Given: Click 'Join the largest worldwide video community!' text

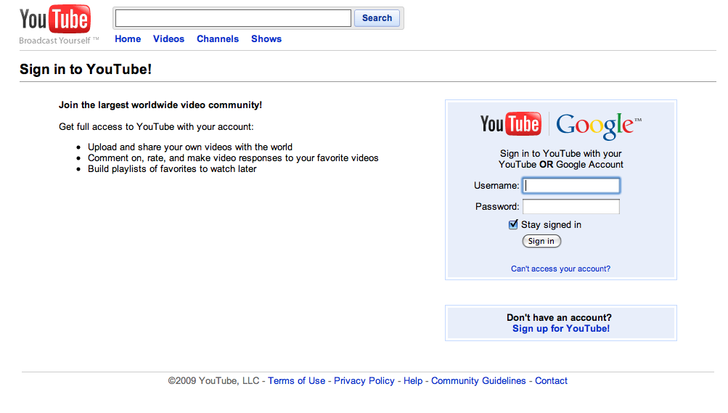Looking at the screenshot, I should pyautogui.click(x=160, y=105).
